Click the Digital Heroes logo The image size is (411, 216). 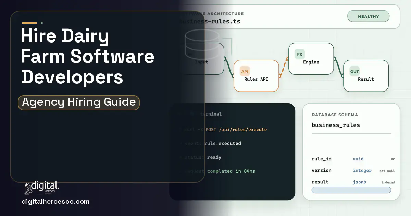click(41, 188)
